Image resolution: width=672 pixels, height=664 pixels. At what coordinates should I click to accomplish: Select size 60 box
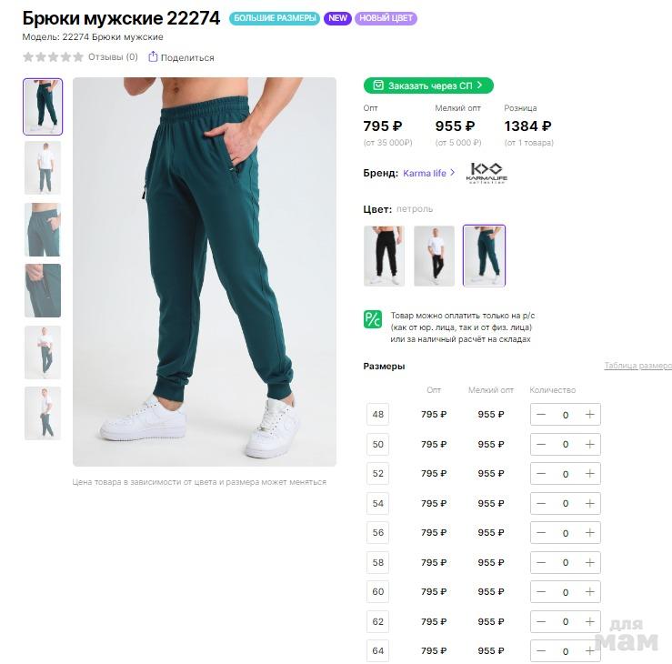coord(378,592)
